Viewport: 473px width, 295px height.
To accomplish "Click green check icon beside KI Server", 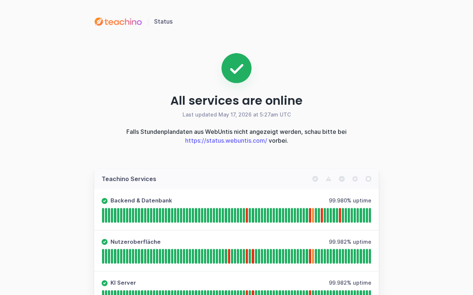I will tap(105, 283).
